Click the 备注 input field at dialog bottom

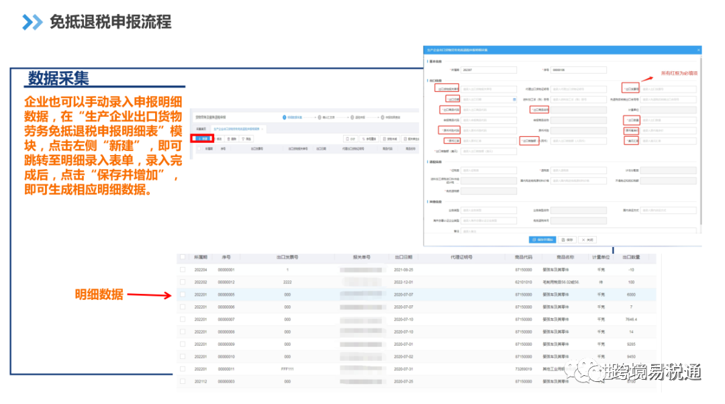point(579,231)
